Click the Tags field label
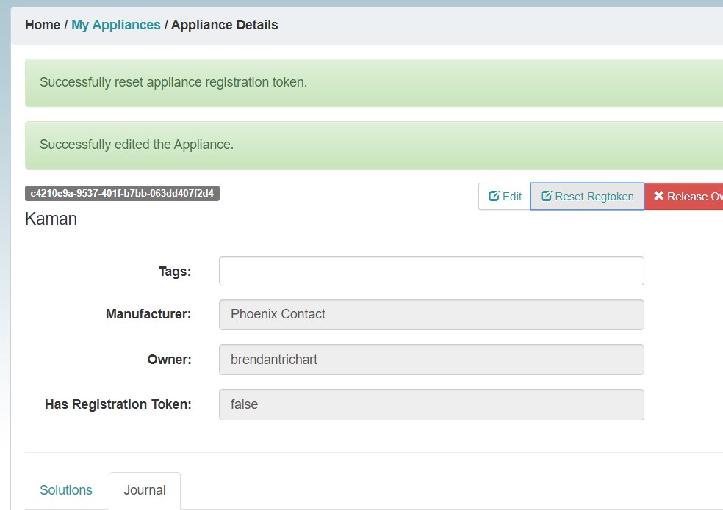 click(175, 272)
